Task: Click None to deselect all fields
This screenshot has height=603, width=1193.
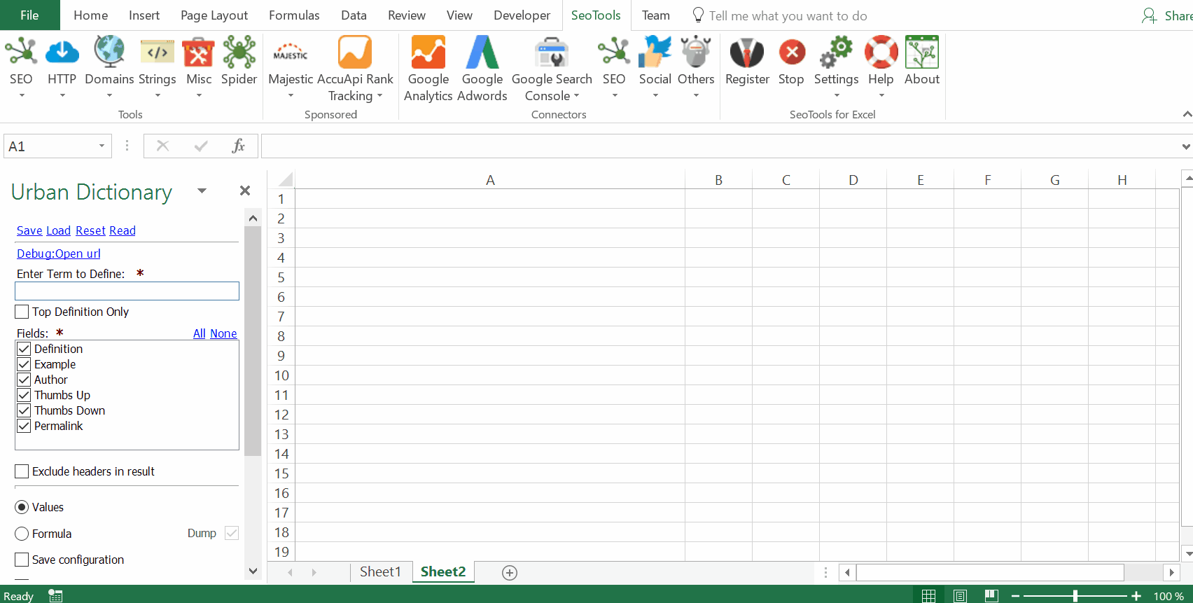Action: coord(223,333)
